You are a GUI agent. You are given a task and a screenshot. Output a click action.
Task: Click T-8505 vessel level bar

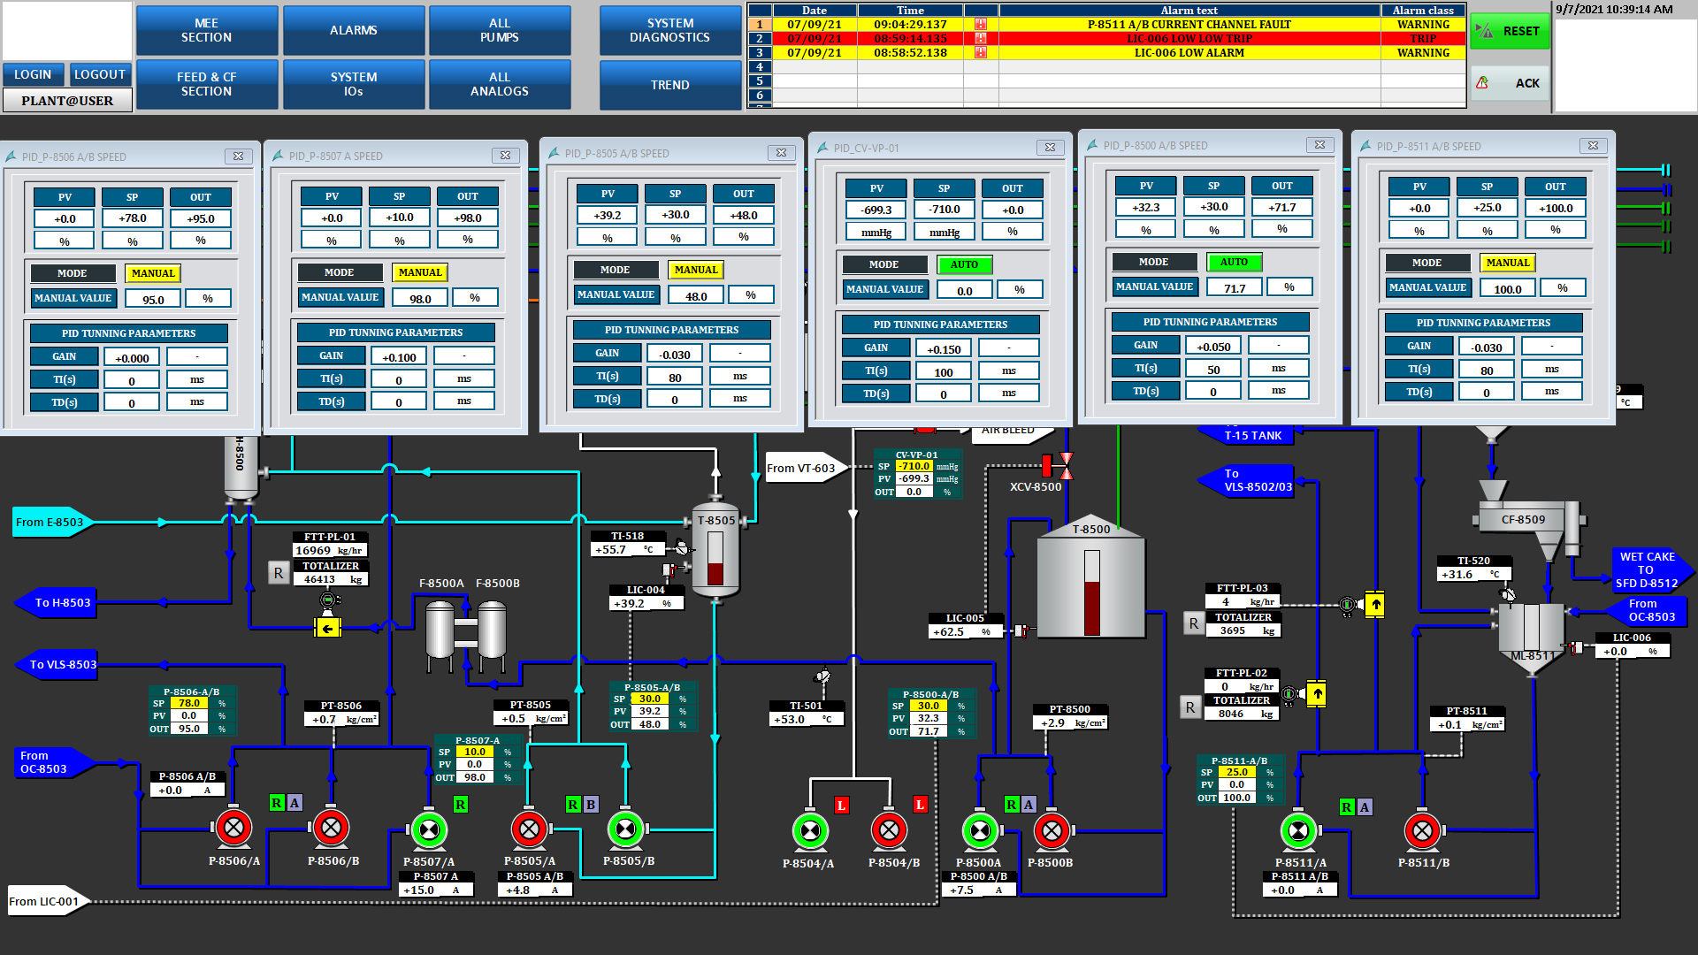pos(715,557)
